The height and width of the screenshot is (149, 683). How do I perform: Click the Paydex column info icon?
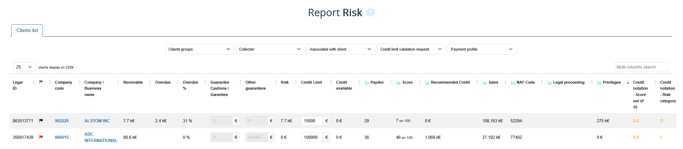(x=367, y=83)
